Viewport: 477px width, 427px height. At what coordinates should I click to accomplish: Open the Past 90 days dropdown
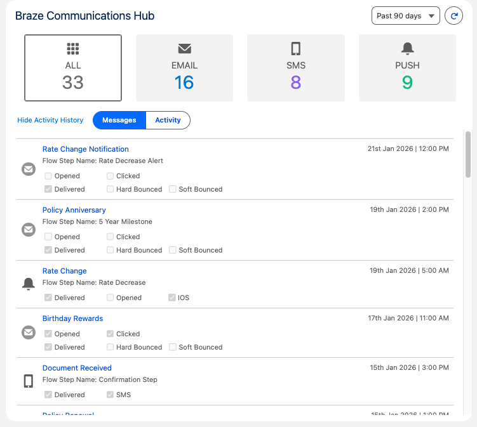click(x=405, y=16)
